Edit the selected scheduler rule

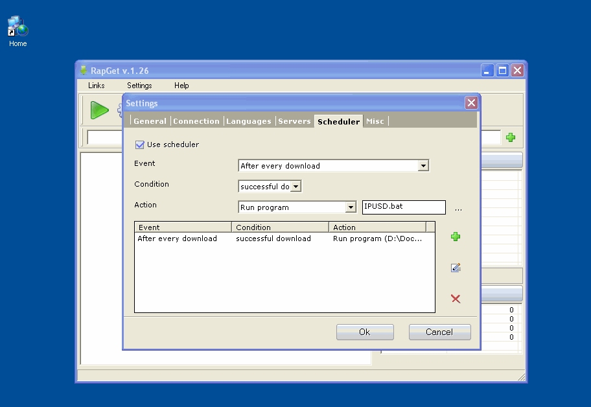point(456,268)
